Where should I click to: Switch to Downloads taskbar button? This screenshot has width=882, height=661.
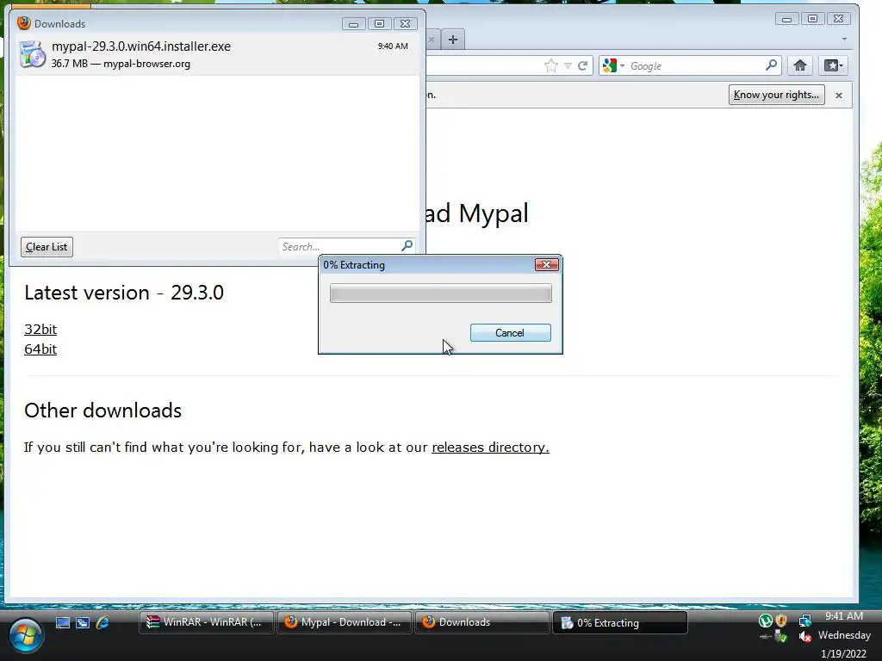tap(482, 622)
